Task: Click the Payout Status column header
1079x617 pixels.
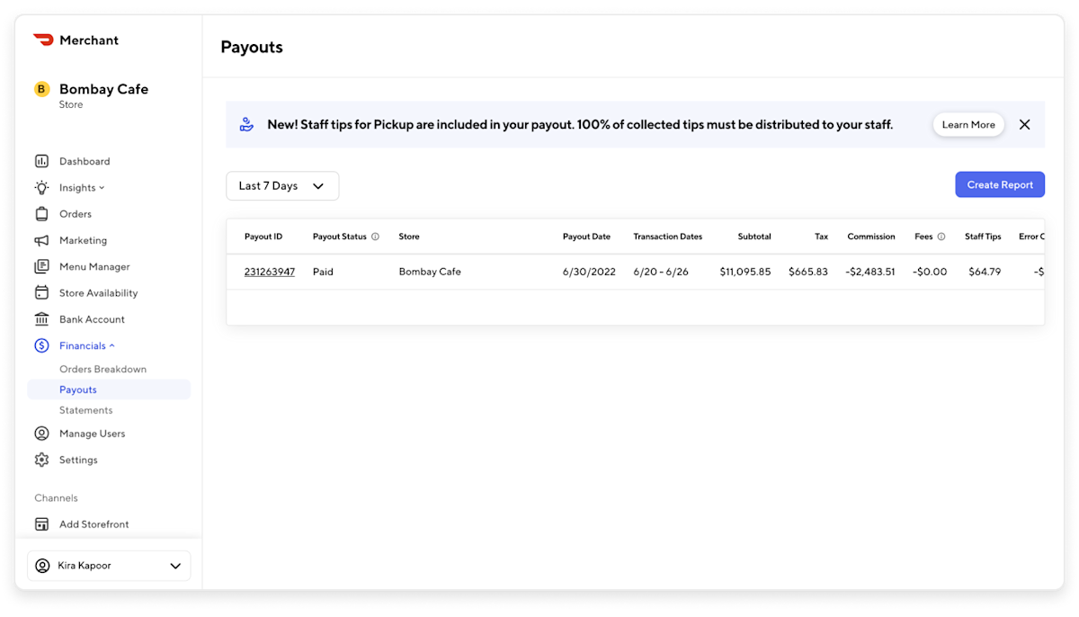Action: point(340,237)
